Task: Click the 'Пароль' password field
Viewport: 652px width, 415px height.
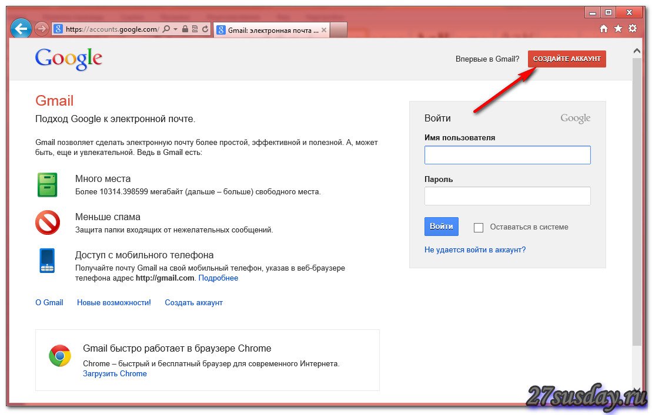Action: point(507,196)
